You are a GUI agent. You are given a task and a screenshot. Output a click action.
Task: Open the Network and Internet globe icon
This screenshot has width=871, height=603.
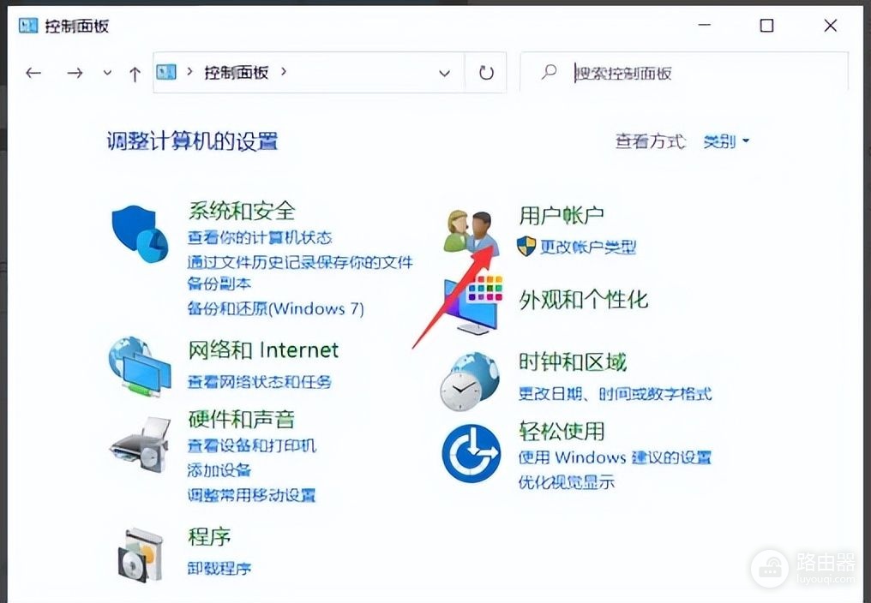139,366
